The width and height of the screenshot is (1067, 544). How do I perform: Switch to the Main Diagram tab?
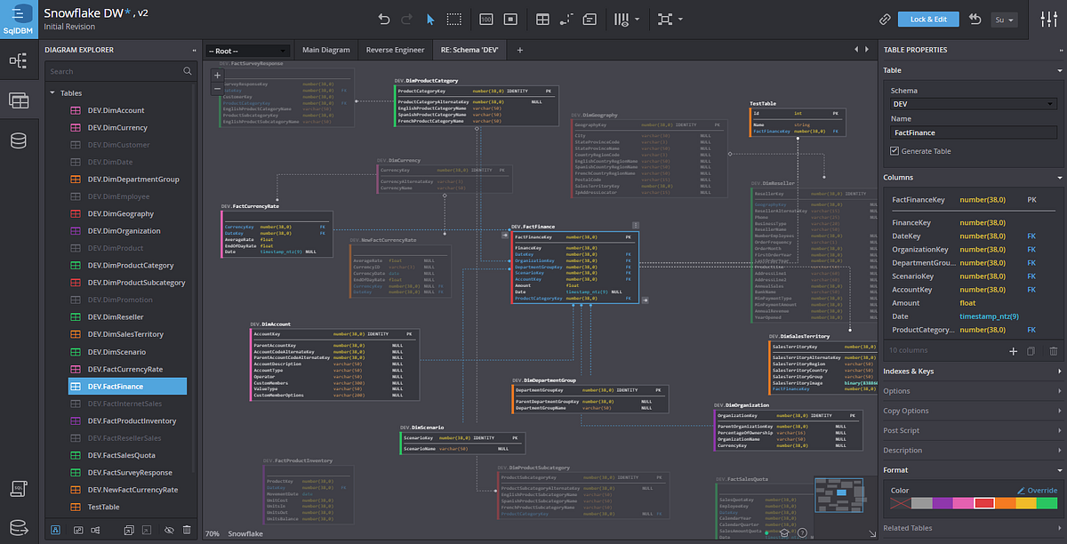point(325,50)
